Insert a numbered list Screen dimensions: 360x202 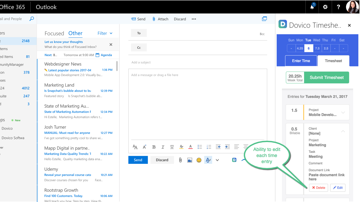pos(209,147)
